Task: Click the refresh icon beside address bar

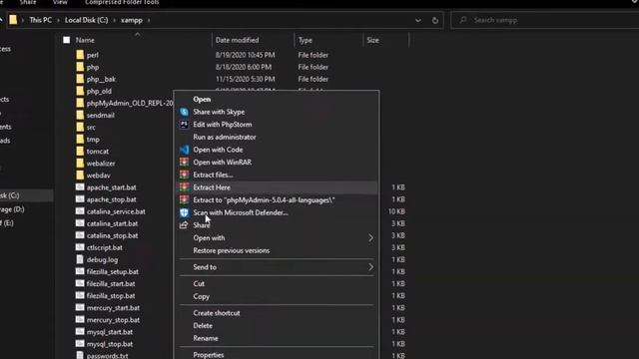Action: (x=435, y=20)
